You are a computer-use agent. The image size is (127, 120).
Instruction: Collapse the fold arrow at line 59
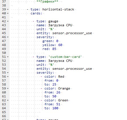click(x=8, y=88)
